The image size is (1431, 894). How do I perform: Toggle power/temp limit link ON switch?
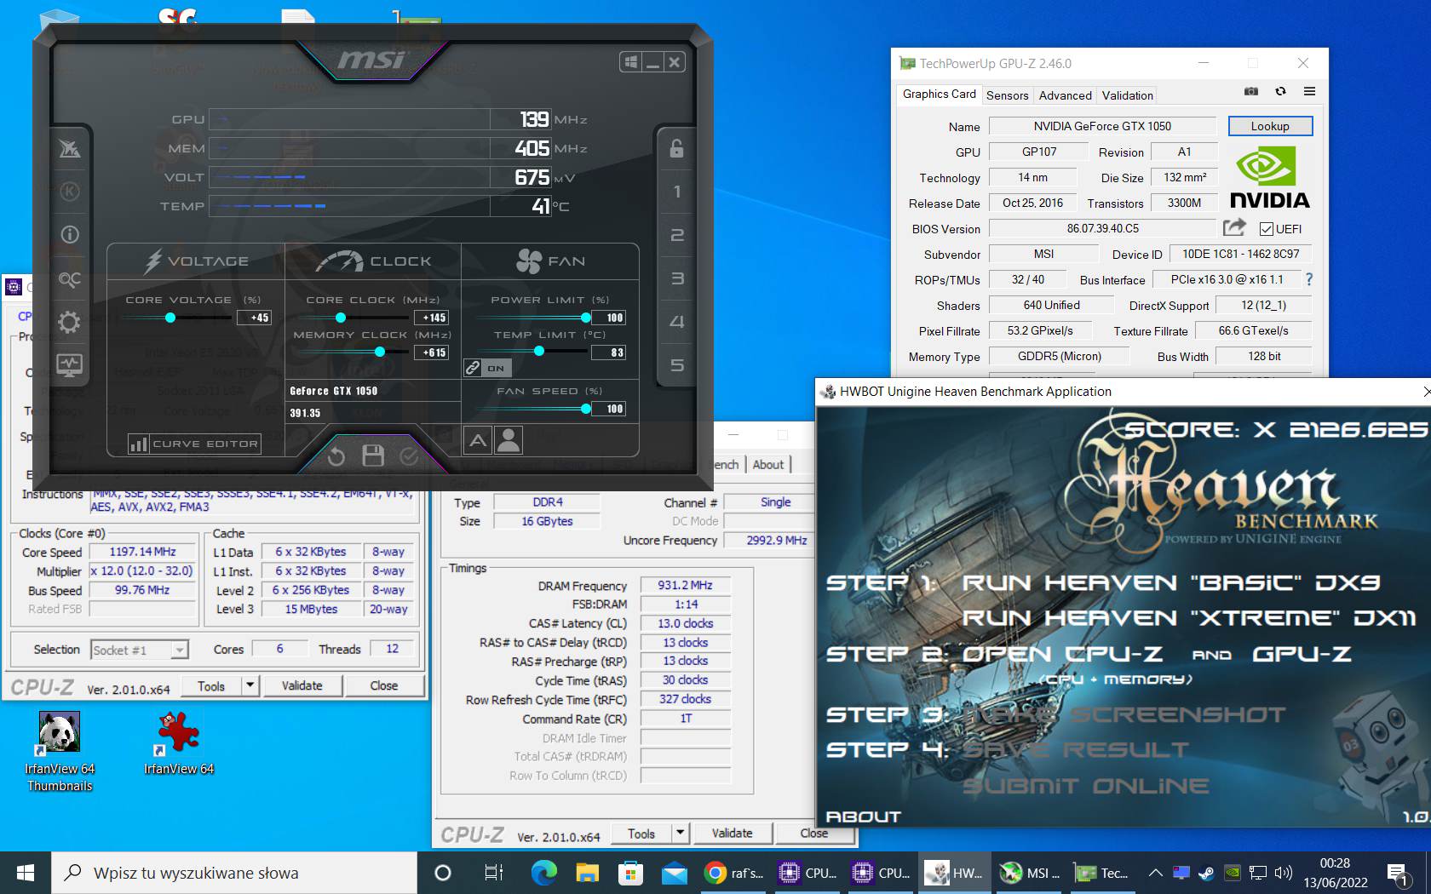click(486, 368)
